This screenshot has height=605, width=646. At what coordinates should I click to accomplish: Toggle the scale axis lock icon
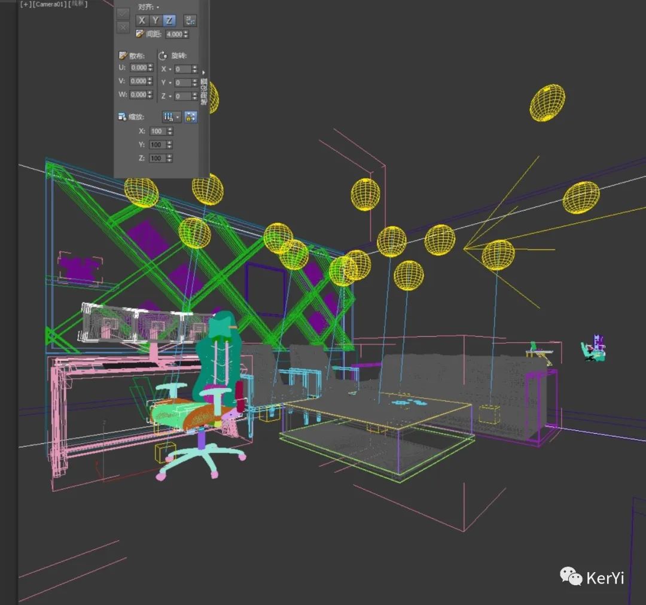point(190,117)
